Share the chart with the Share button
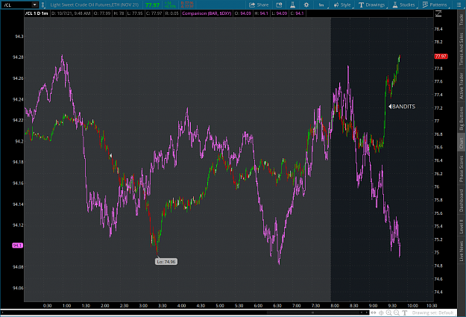 click(259, 4)
